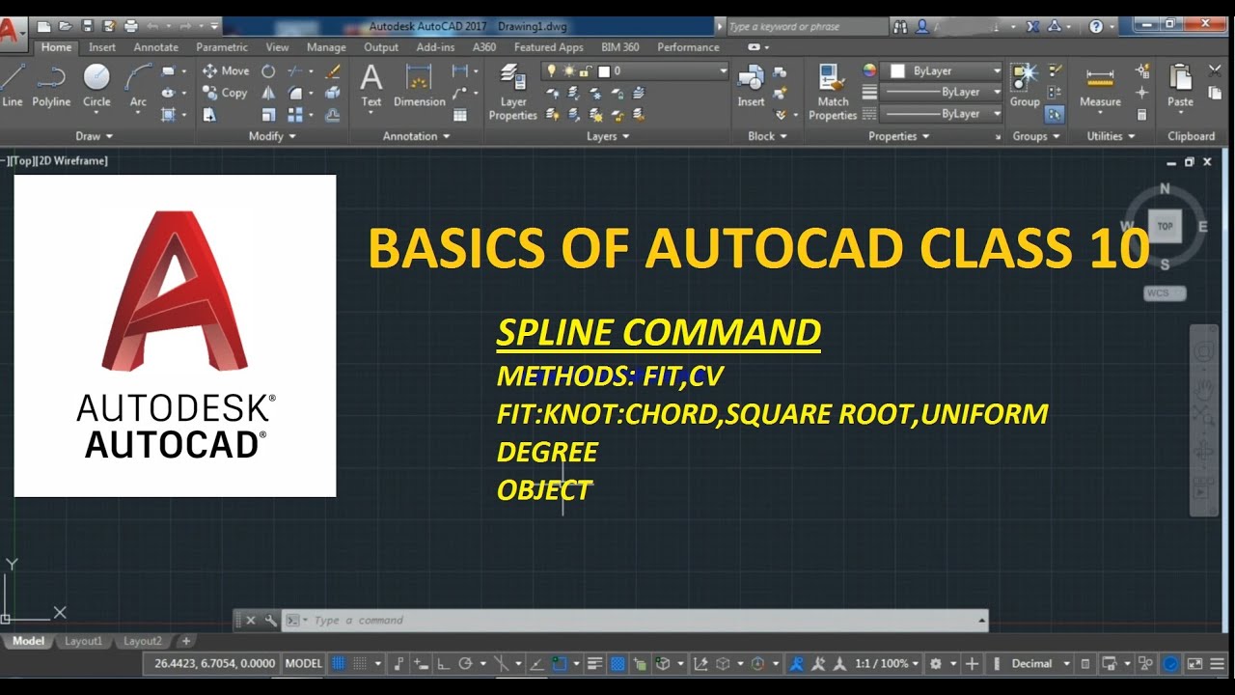
Task: Toggle object snap in status bar
Action: (x=560, y=663)
